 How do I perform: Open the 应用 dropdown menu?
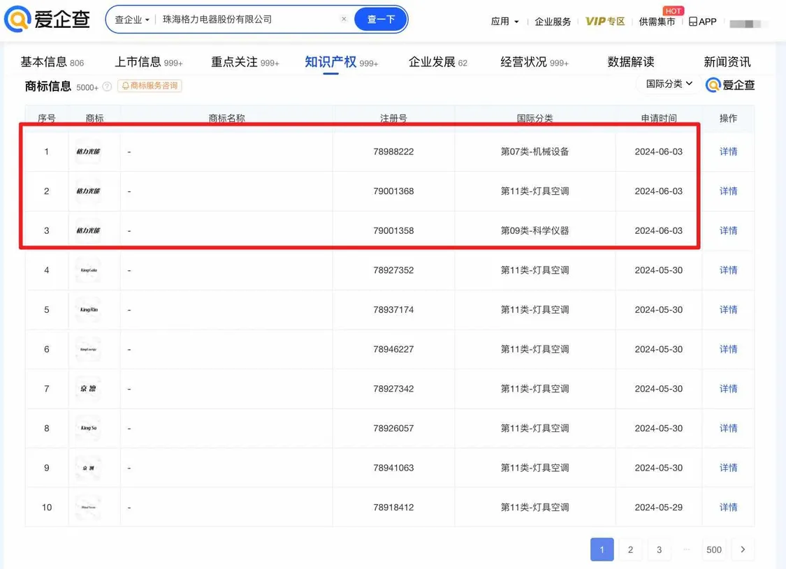[504, 22]
